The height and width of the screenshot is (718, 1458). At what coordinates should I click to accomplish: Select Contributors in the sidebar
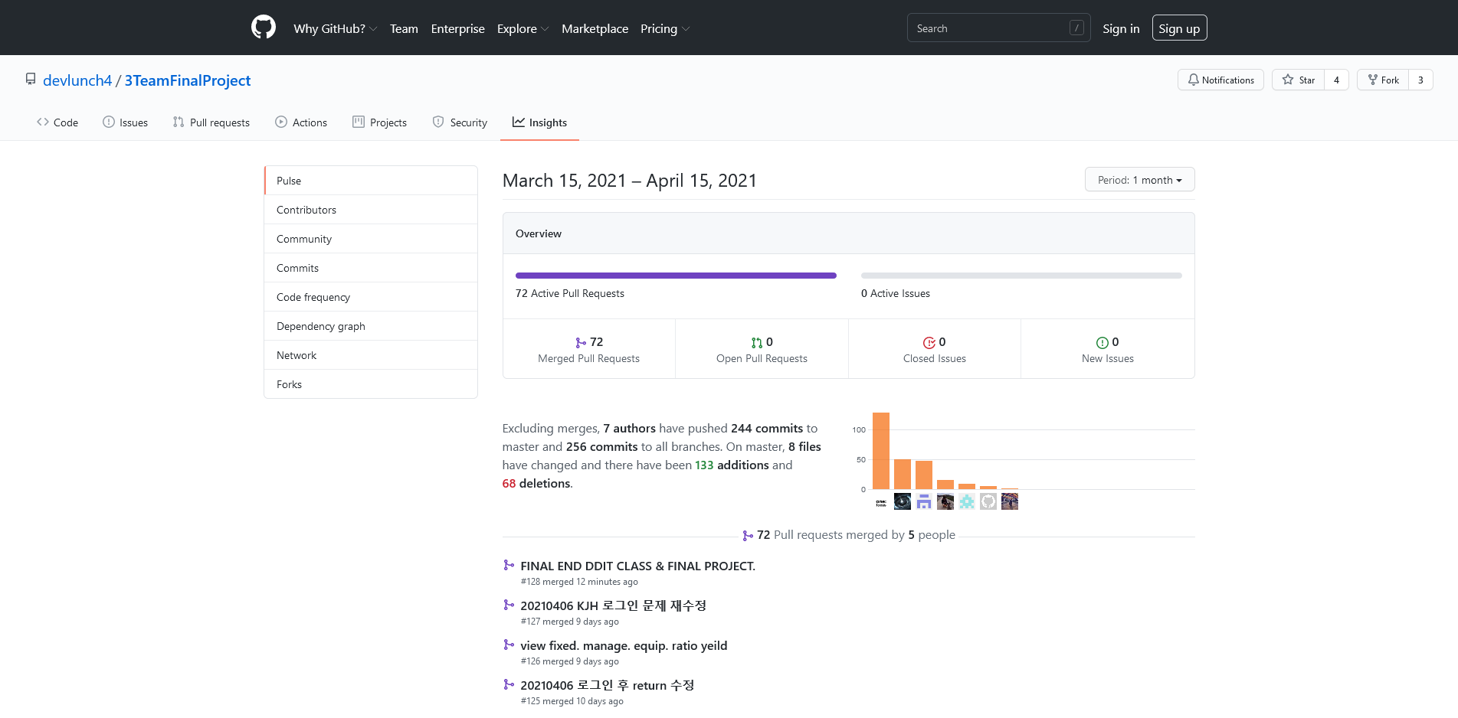pos(306,210)
